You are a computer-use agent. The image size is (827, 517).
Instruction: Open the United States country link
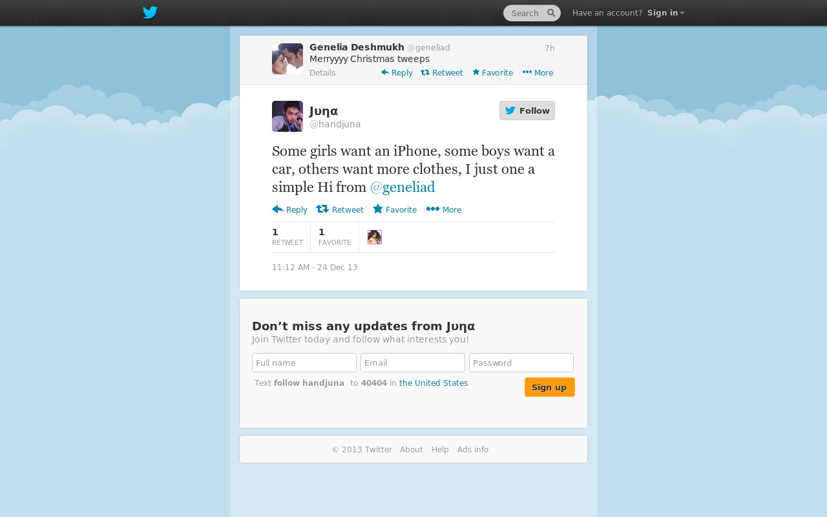point(434,383)
